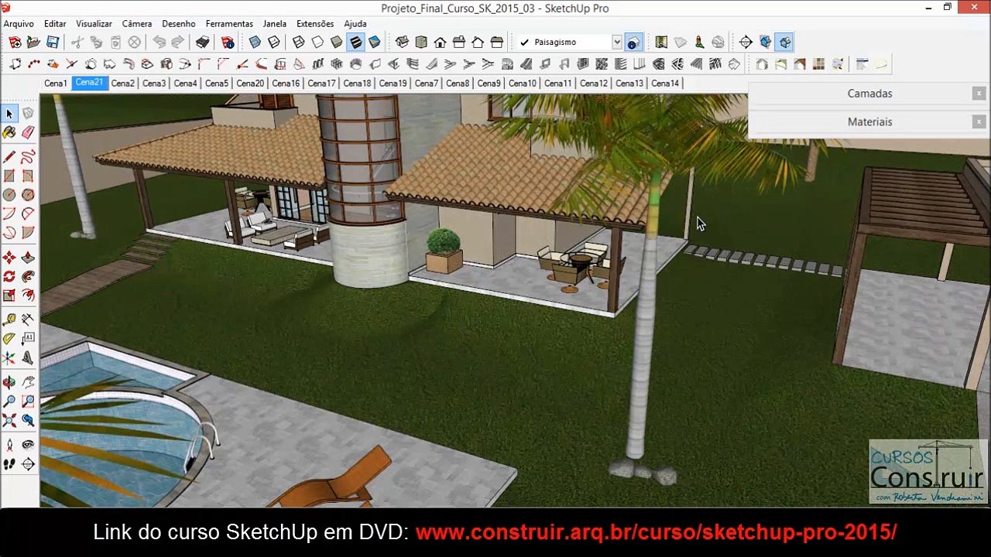The image size is (991, 557).
Task: Click the Redo arrow icon
Action: (x=177, y=42)
